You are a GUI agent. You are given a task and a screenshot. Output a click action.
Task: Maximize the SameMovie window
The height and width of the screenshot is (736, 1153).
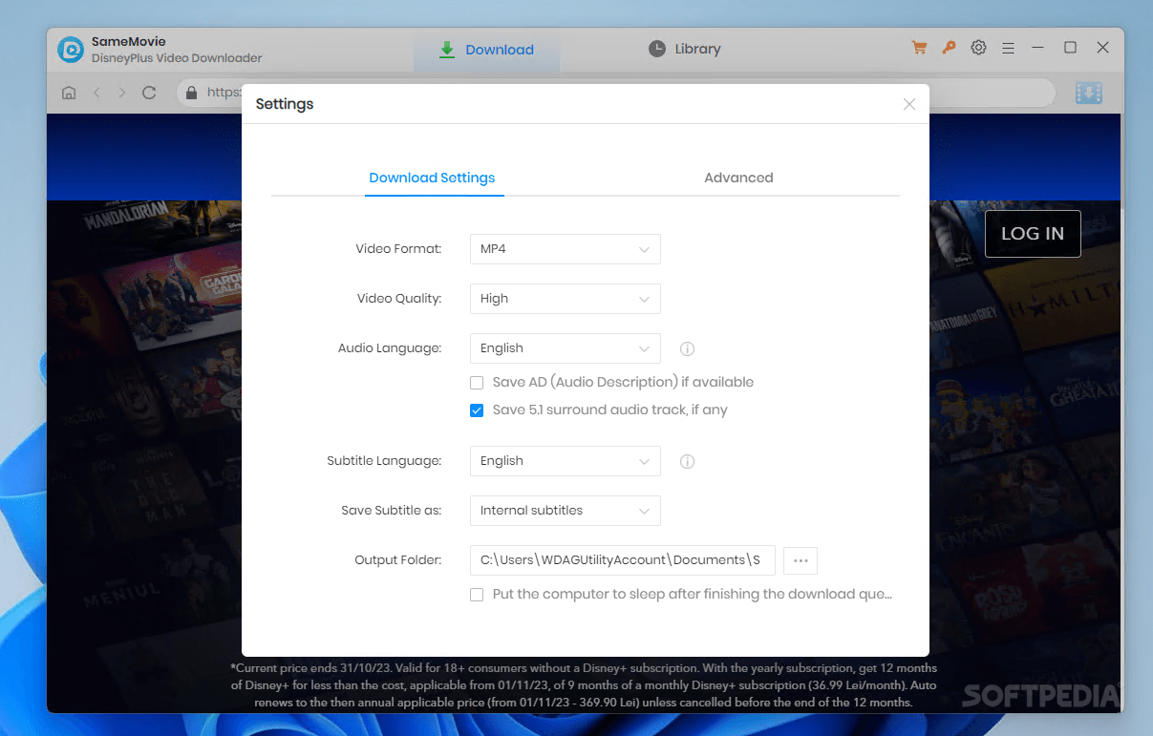[1071, 48]
